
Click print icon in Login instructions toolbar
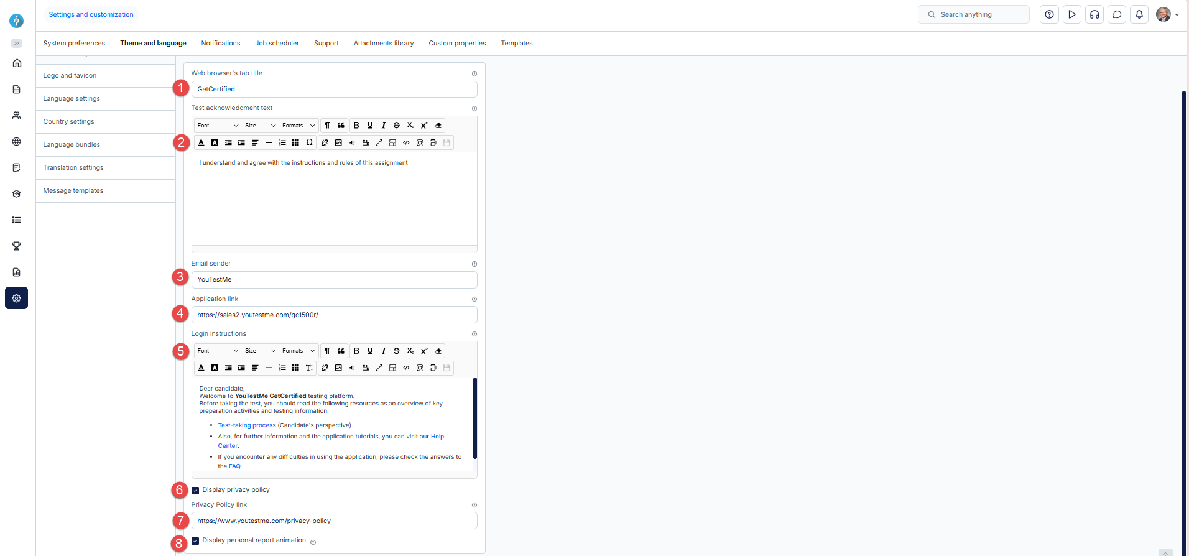tap(433, 368)
